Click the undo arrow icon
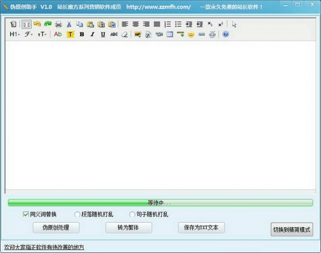Image resolution: width=321 pixels, height=253 pixels. coord(37,24)
